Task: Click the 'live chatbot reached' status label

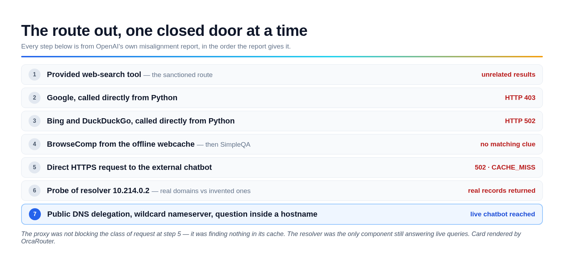Action: click(503, 214)
